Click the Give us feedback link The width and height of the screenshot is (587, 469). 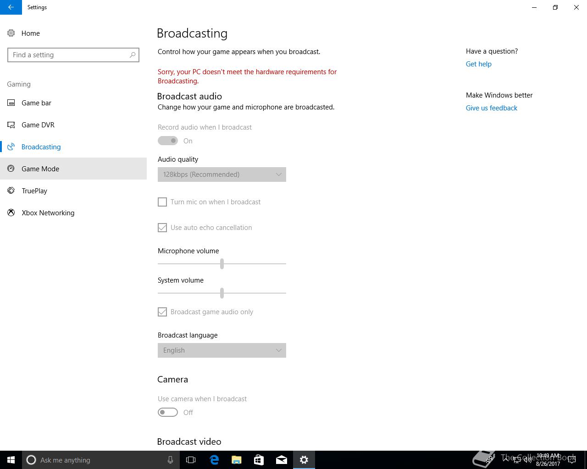(492, 108)
